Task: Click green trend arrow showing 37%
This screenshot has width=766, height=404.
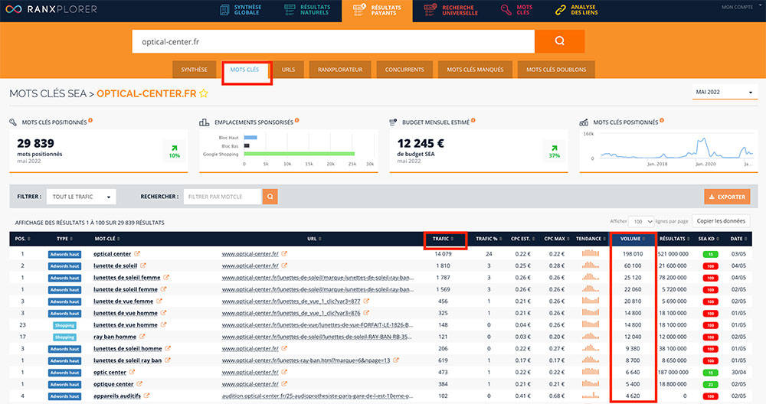Action: pyautogui.click(x=554, y=148)
